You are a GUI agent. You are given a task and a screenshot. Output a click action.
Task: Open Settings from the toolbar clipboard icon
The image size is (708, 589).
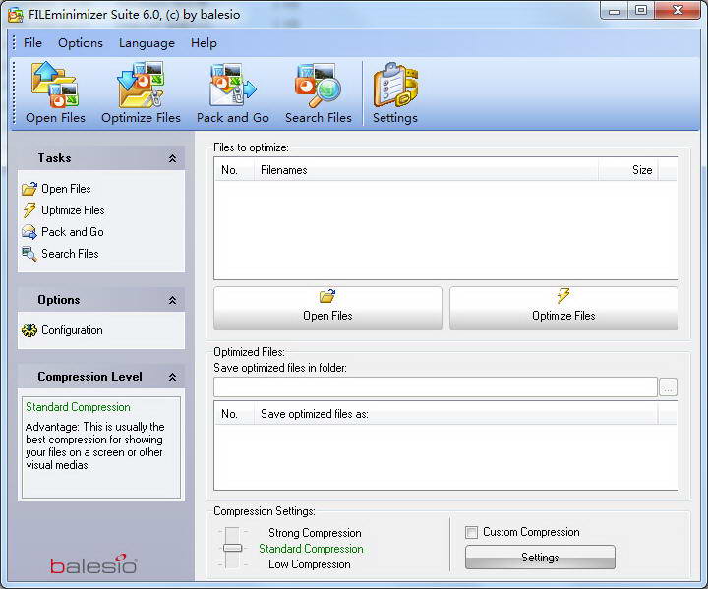(x=395, y=85)
